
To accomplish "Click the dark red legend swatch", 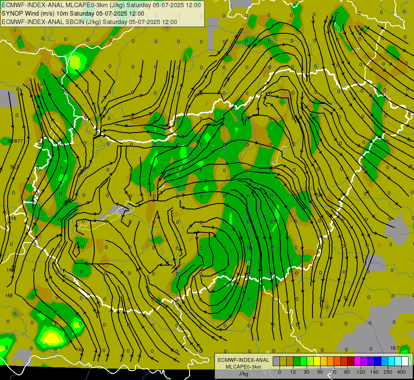I will pos(351,361).
